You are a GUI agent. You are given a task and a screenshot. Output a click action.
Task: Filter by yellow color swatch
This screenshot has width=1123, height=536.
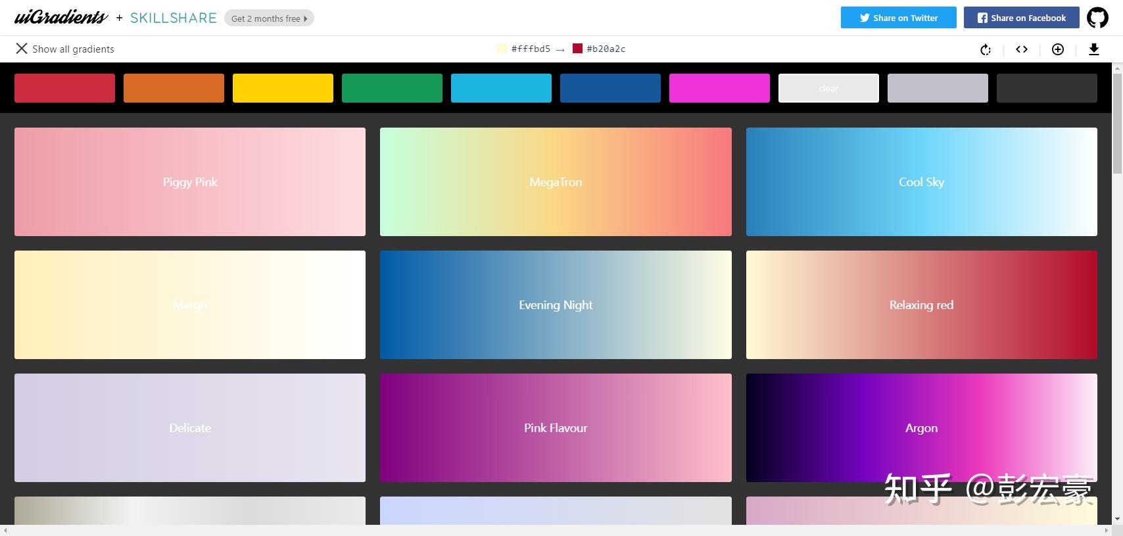pyautogui.click(x=283, y=88)
